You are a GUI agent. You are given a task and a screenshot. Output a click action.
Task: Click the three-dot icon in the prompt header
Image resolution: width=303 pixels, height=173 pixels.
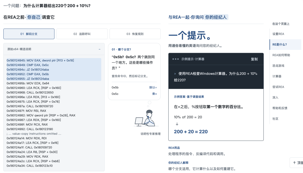[175, 59]
